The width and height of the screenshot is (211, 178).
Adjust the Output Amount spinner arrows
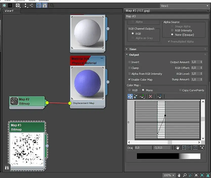click(201, 62)
